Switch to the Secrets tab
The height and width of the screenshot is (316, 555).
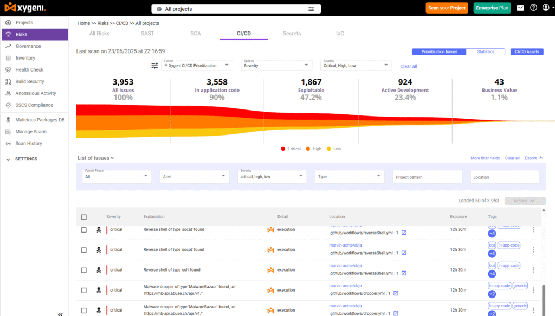point(292,34)
